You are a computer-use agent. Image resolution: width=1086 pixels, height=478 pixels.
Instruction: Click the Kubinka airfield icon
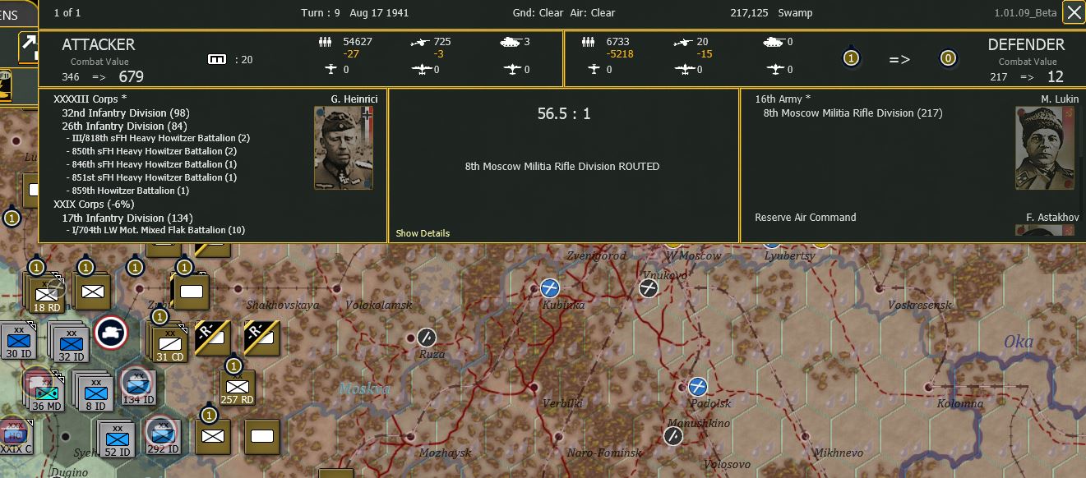point(550,288)
